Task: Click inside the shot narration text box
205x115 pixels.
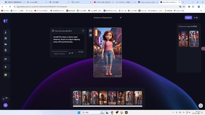Action: 68,42
